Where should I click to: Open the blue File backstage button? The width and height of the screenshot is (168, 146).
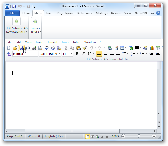click(x=12, y=13)
